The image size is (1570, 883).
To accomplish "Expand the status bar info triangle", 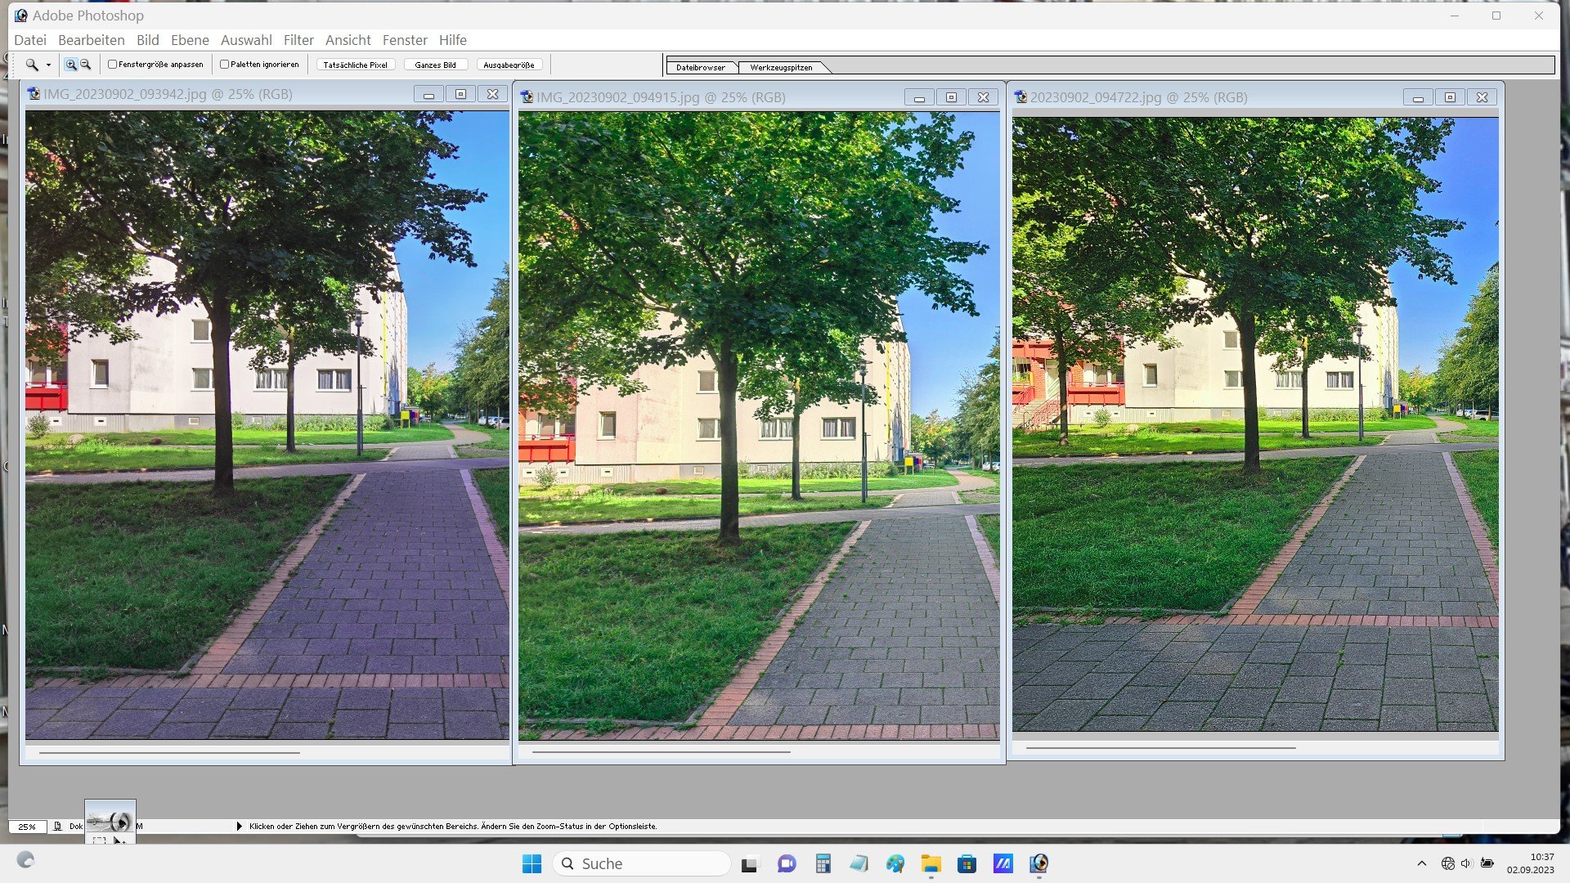I will pos(239,827).
